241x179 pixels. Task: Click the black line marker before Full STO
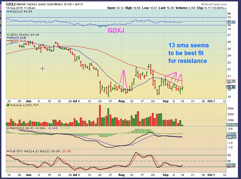click(x=8, y=151)
